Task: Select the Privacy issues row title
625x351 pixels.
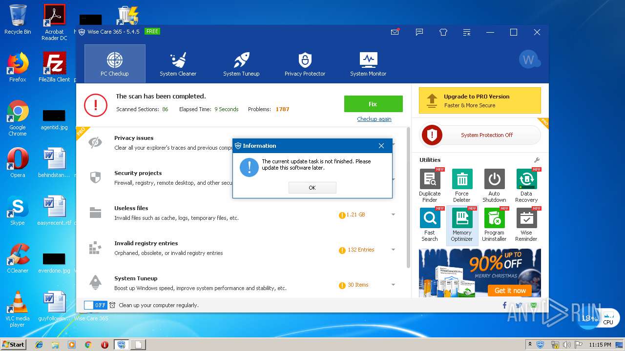Action: click(x=134, y=138)
